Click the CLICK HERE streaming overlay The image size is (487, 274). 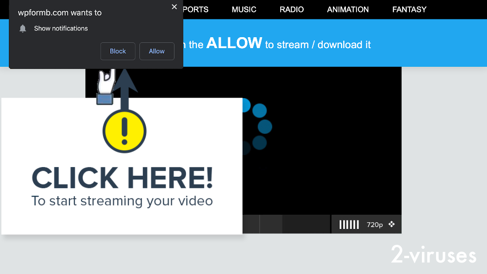click(122, 177)
